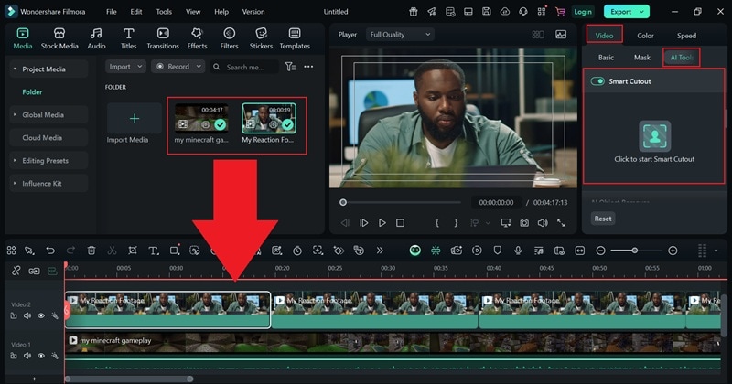The width and height of the screenshot is (732, 384).
Task: Click the text tool icon in timeline
Action: pos(153,251)
